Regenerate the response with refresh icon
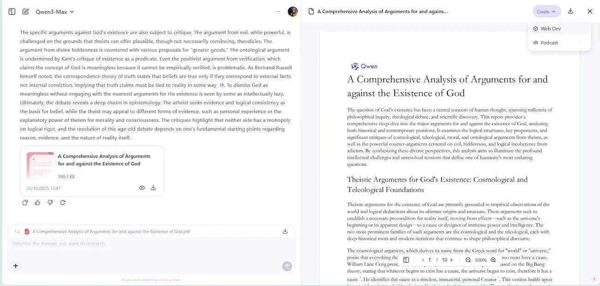 pos(63,203)
